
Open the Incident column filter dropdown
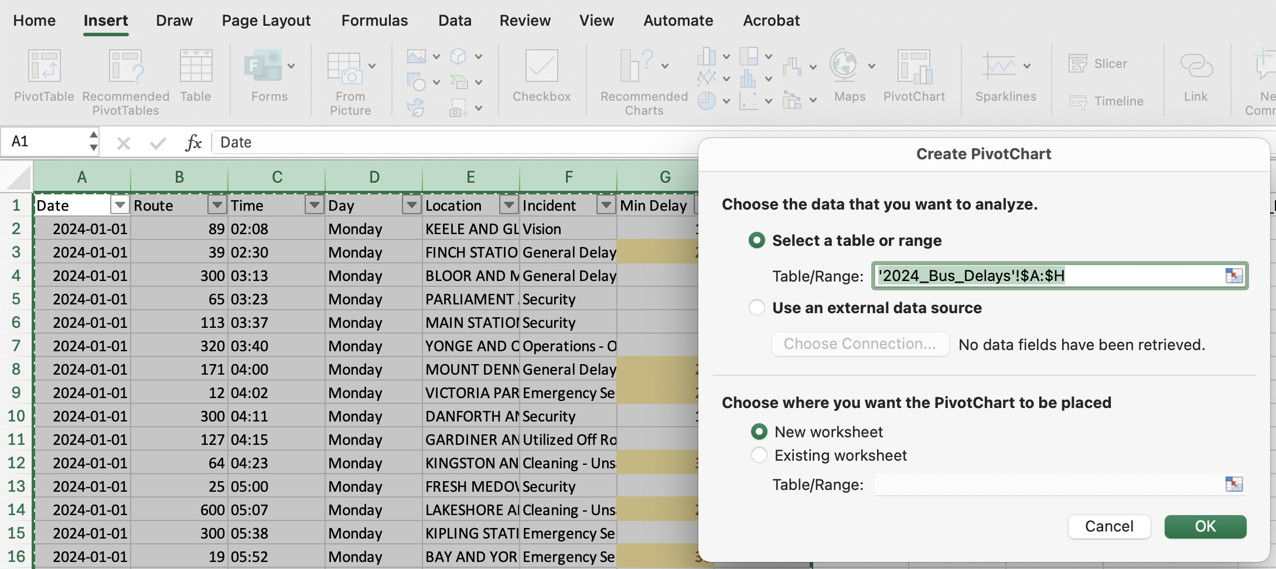(x=606, y=205)
